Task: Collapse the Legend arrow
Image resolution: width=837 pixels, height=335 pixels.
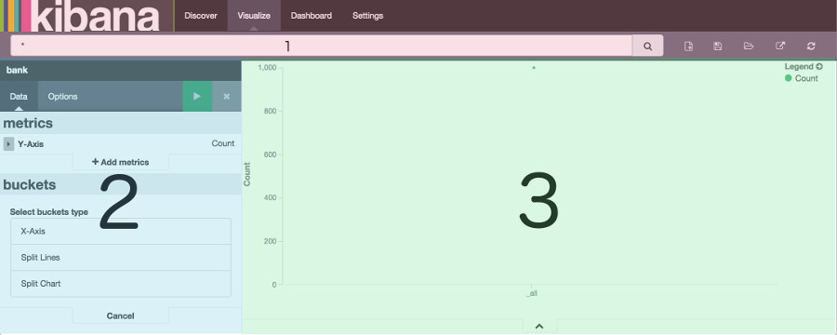Action: [x=819, y=67]
